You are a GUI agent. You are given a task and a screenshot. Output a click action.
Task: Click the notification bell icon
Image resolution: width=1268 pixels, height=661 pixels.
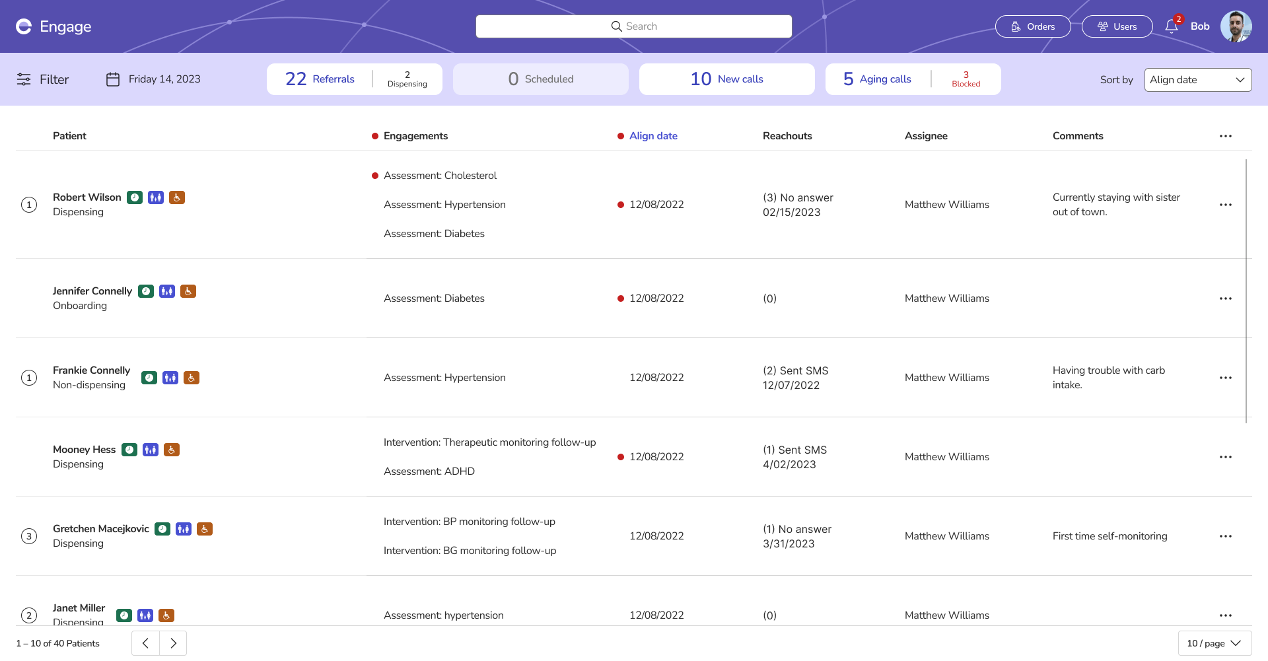tap(1172, 26)
